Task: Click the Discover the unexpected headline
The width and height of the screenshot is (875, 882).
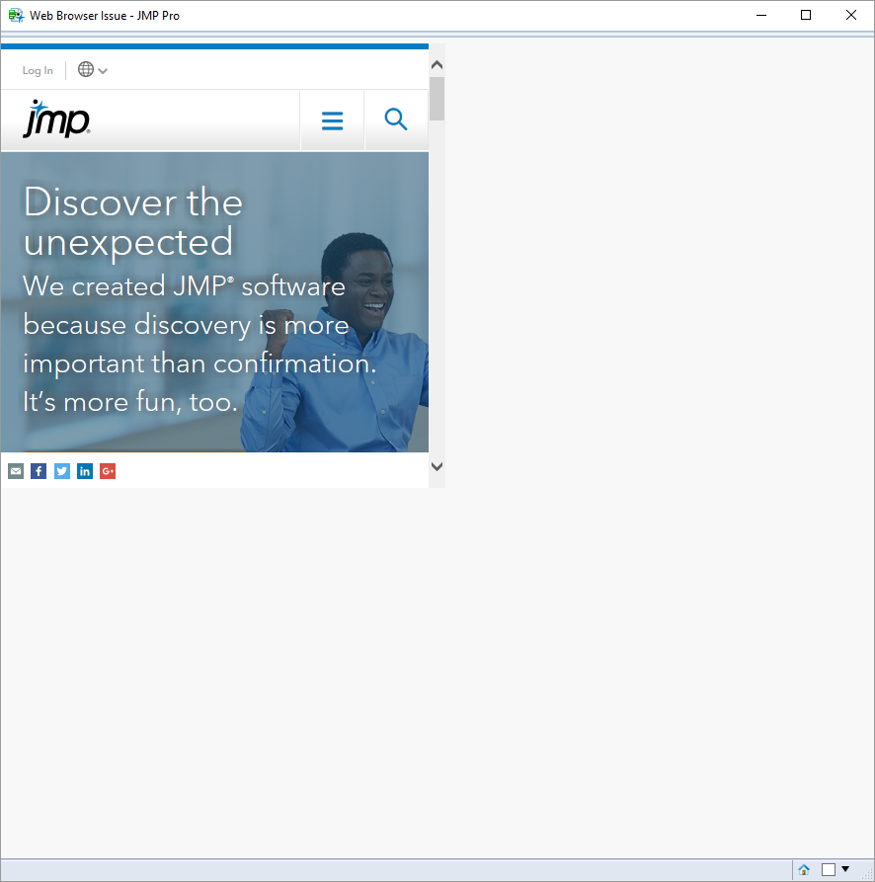Action: click(133, 221)
